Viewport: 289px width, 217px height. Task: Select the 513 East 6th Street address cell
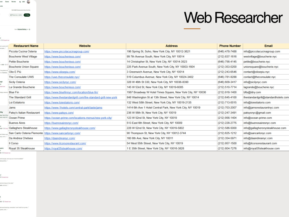tap(172, 123)
